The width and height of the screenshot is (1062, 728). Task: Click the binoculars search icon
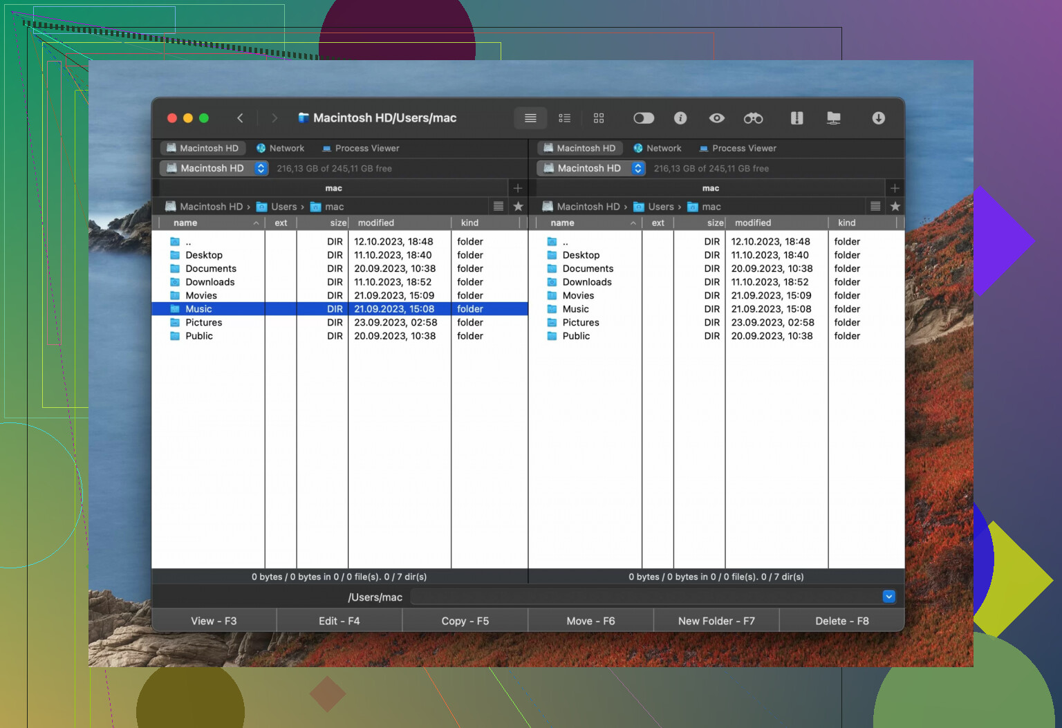point(753,118)
